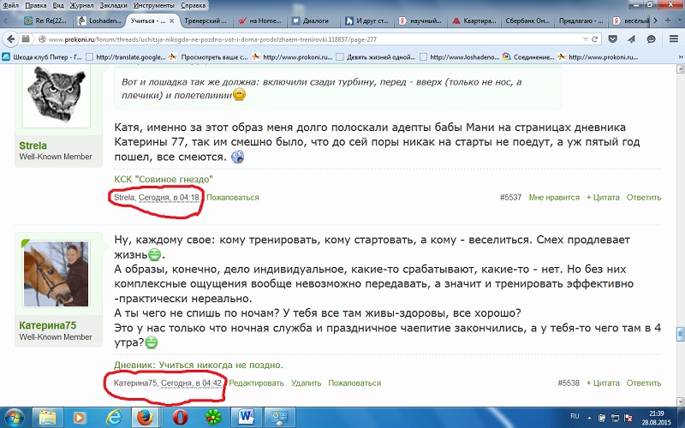Image resolution: width=685 pixels, height=428 pixels.
Task: Click the Firefox back arrow button
Action: (11, 39)
